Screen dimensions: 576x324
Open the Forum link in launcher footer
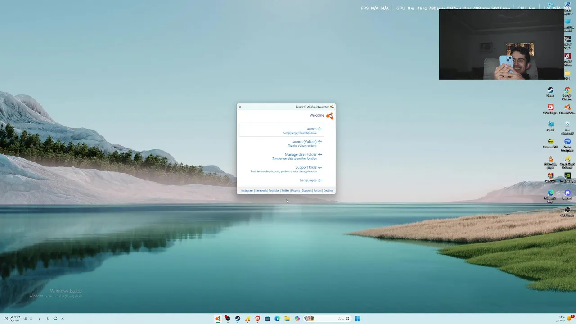pyautogui.click(x=318, y=191)
